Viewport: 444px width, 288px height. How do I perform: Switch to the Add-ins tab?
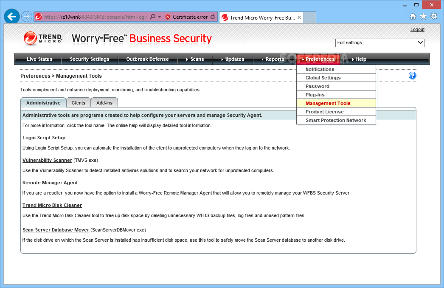(104, 103)
